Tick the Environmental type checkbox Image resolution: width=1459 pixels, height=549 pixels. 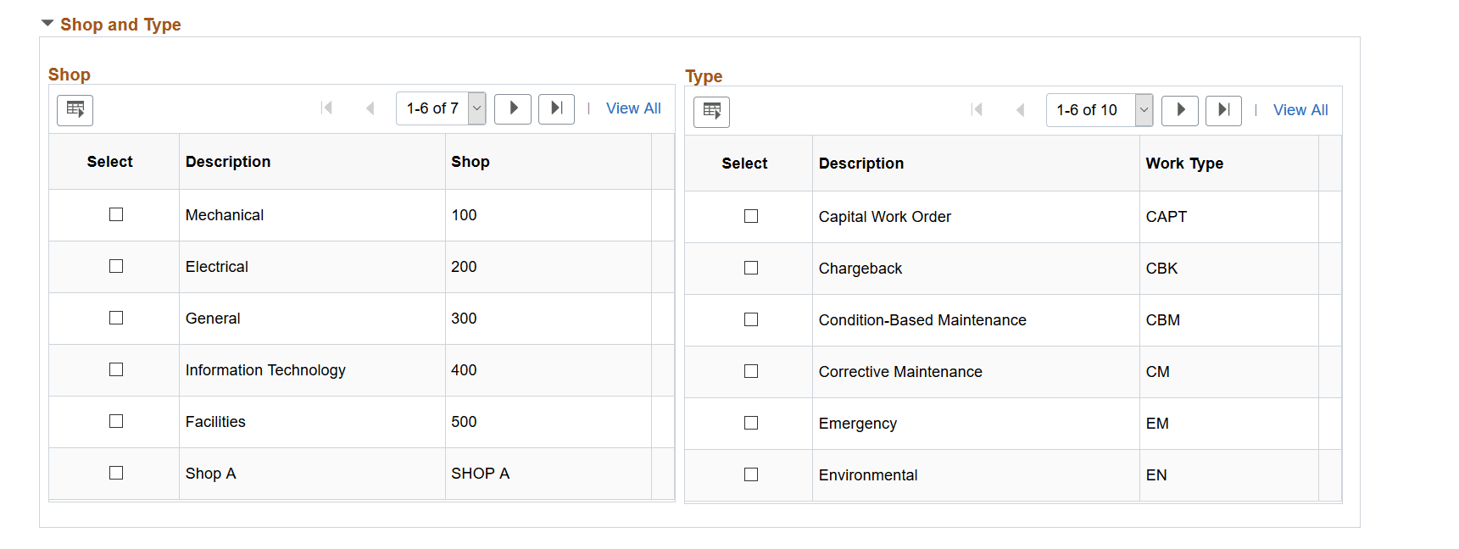coord(751,474)
